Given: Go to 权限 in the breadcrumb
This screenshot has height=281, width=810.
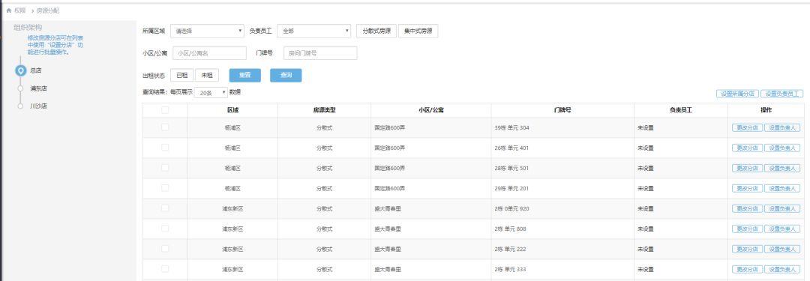Looking at the screenshot, I should tap(20, 10).
